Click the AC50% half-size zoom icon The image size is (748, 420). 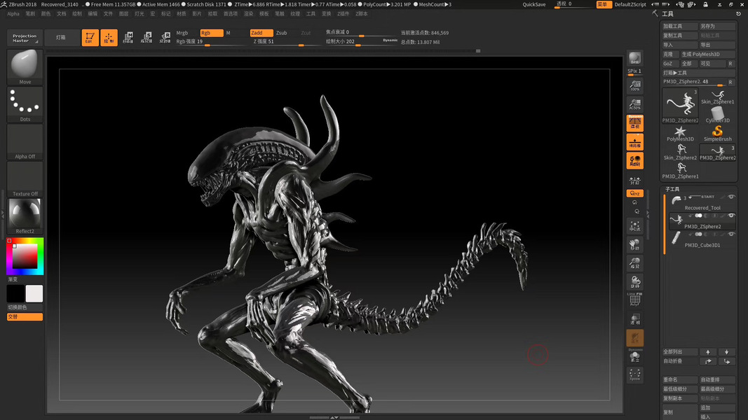pyautogui.click(x=634, y=104)
